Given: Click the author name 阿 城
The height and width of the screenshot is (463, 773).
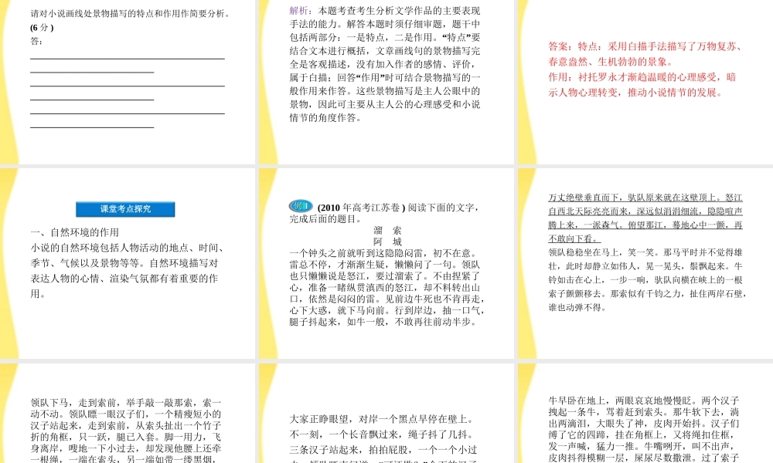Looking at the screenshot, I should (x=387, y=242).
